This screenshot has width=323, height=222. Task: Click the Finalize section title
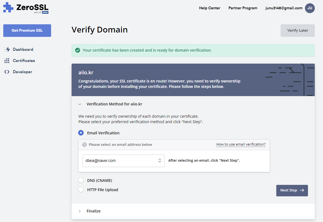(93, 211)
